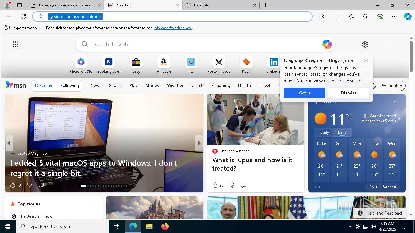Open the Weather category
The height and width of the screenshot is (233, 415).
coord(175,85)
